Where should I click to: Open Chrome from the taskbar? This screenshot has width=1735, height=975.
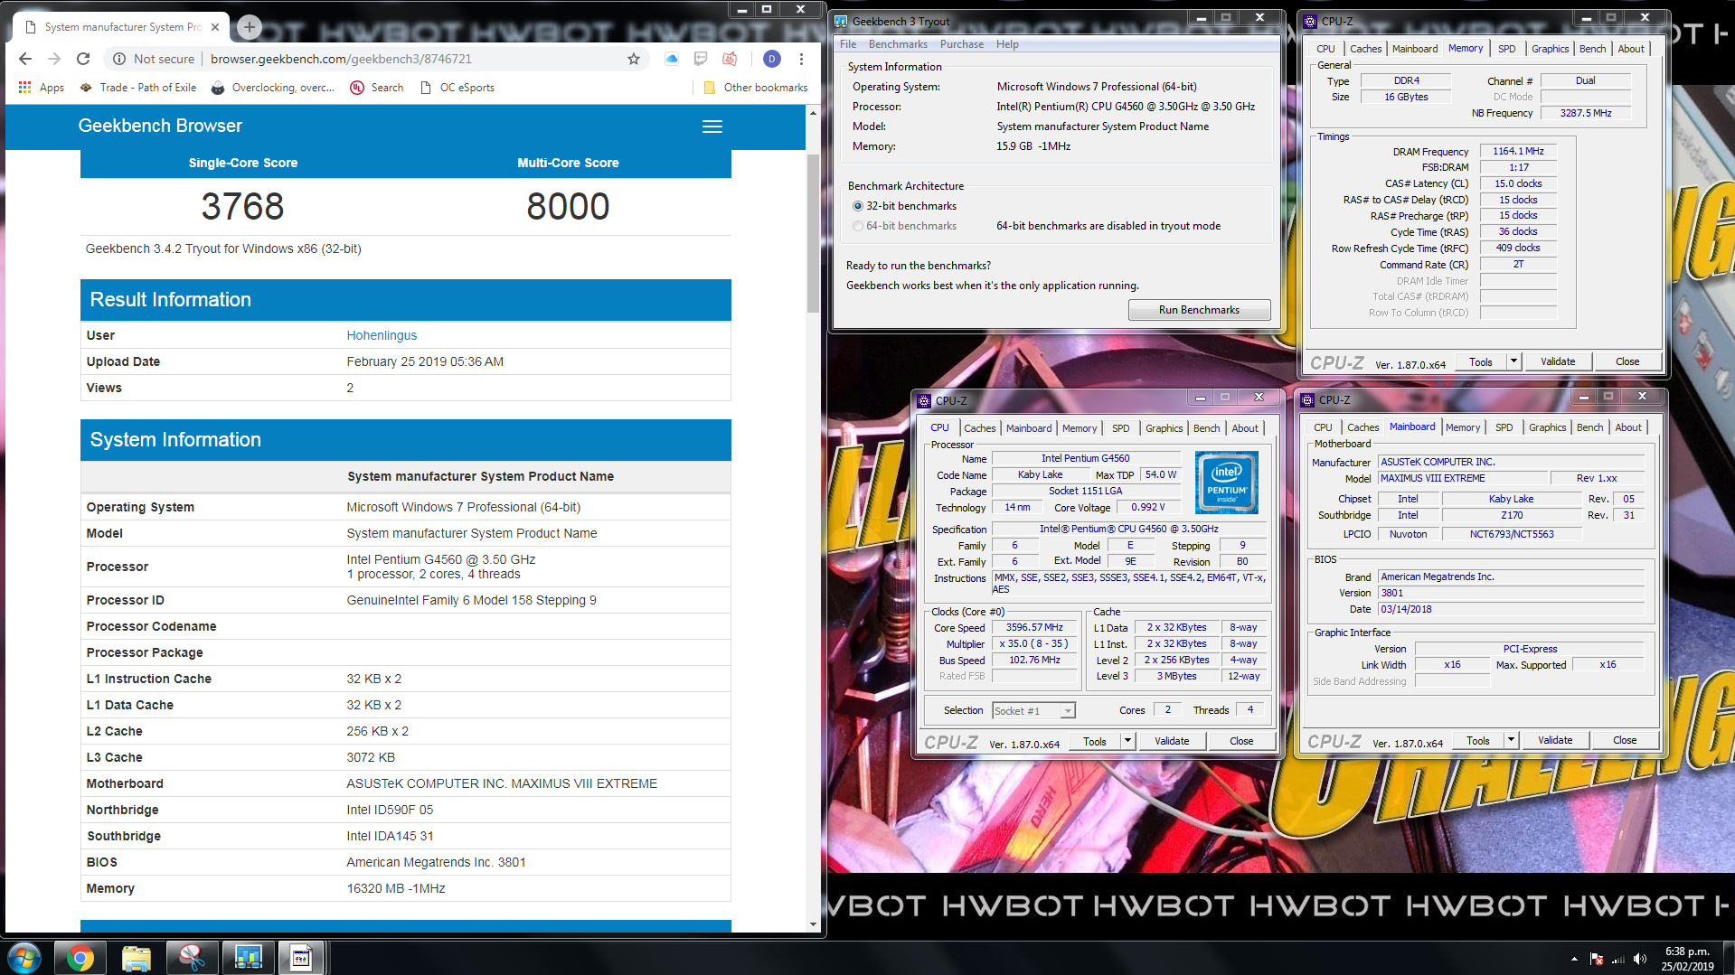point(80,957)
